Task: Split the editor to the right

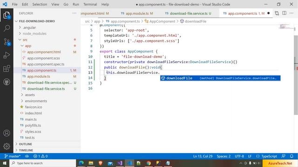Action: tap(284, 13)
